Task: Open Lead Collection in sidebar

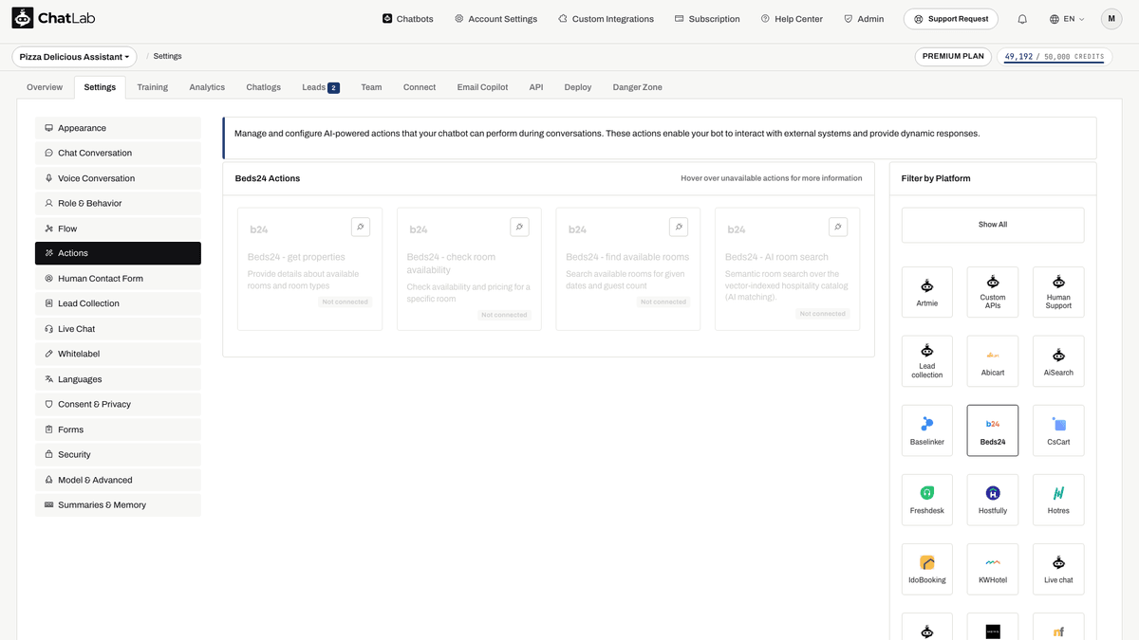Action: (118, 303)
